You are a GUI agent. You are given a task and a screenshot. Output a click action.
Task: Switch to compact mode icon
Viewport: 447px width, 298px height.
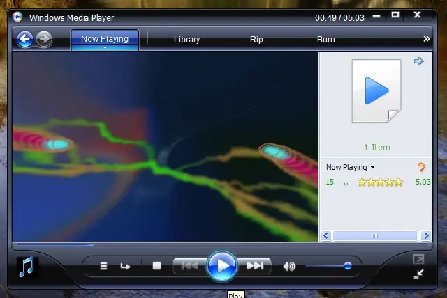418,274
